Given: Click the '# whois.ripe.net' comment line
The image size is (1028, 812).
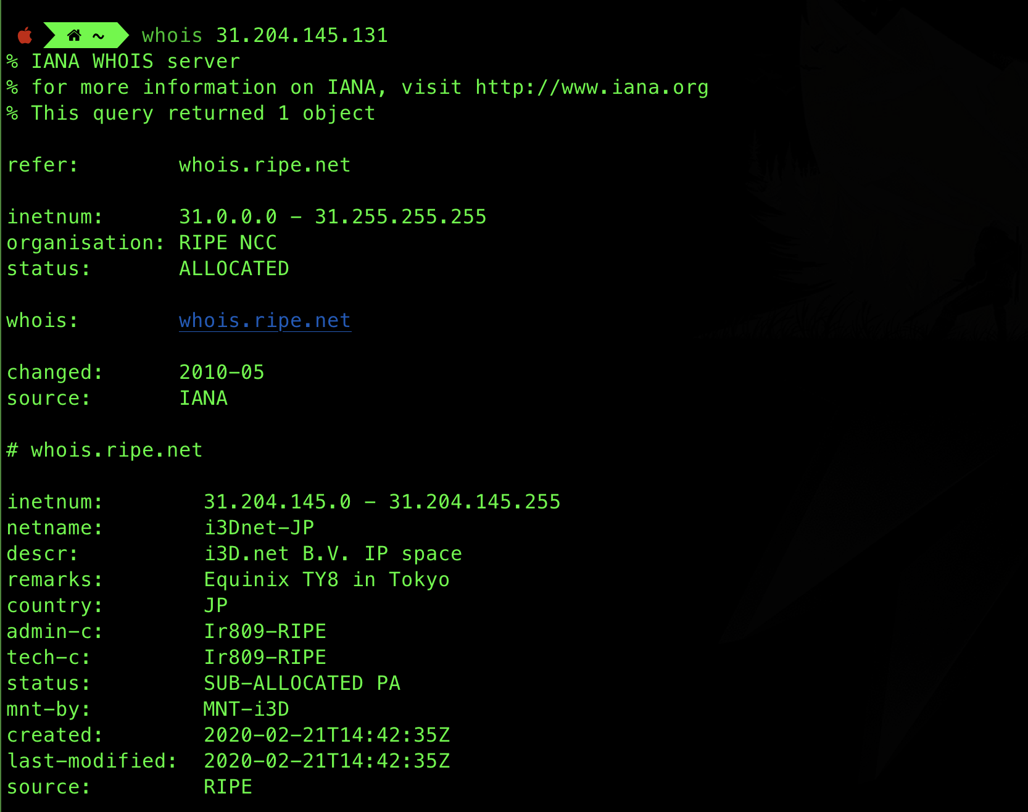Looking at the screenshot, I should tap(105, 450).
